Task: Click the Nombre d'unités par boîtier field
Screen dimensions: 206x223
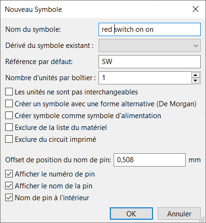Action: pyautogui.click(x=145, y=78)
